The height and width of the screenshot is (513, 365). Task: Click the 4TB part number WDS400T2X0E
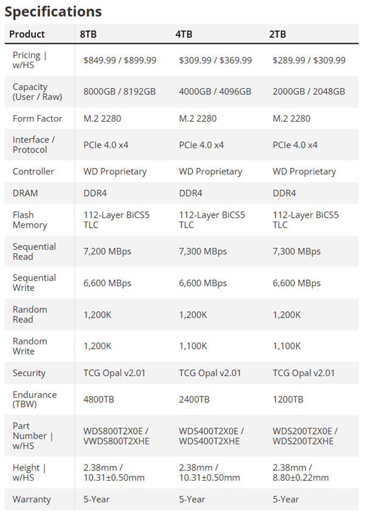point(210,431)
